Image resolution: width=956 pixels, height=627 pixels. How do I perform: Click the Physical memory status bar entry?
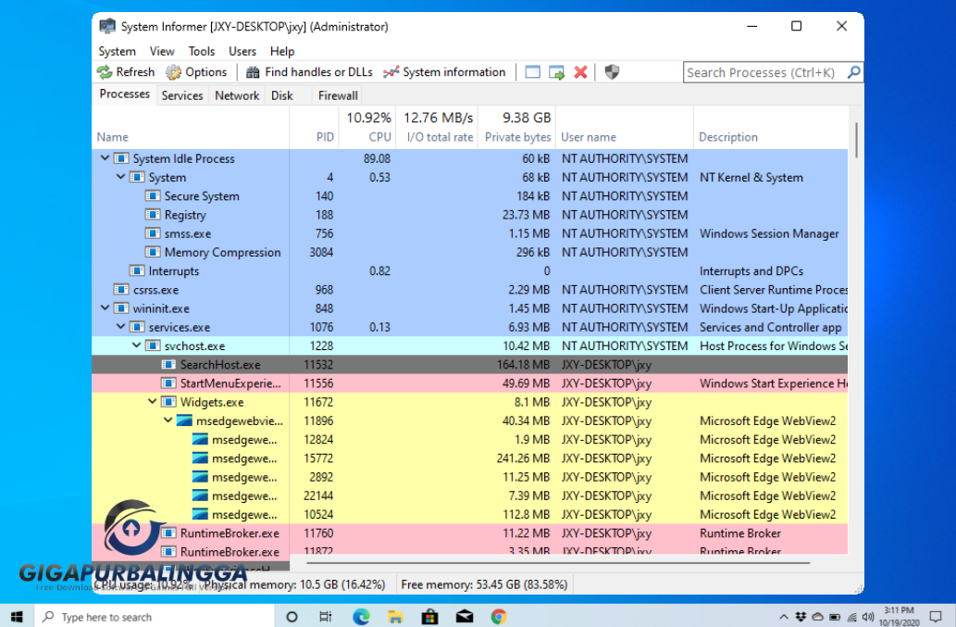tap(294, 584)
